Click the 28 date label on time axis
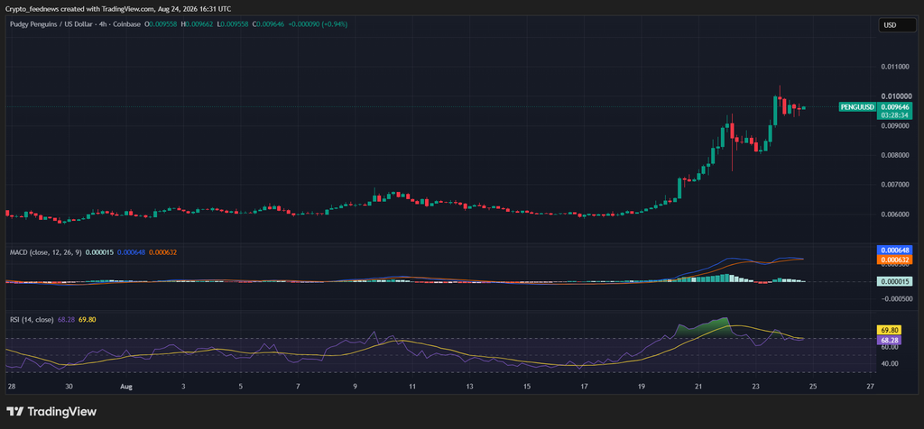The image size is (924, 429). click(x=11, y=387)
